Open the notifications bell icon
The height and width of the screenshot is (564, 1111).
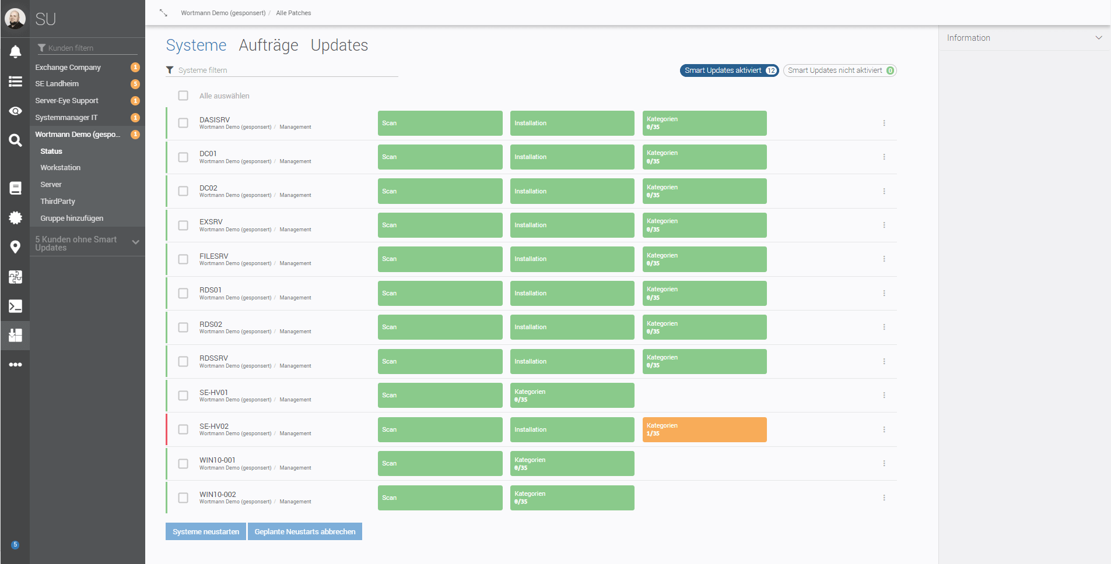(15, 52)
